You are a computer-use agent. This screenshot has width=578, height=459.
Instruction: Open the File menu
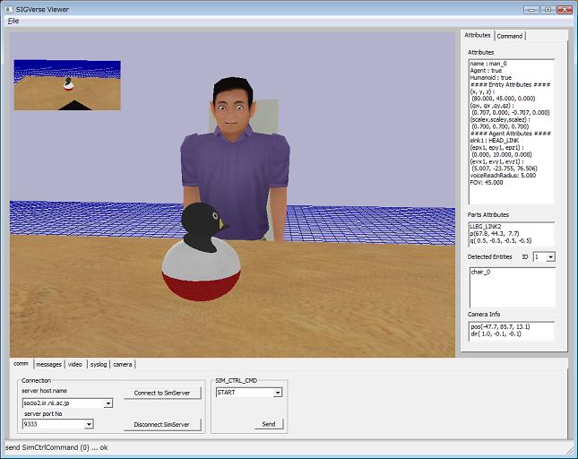click(x=13, y=20)
